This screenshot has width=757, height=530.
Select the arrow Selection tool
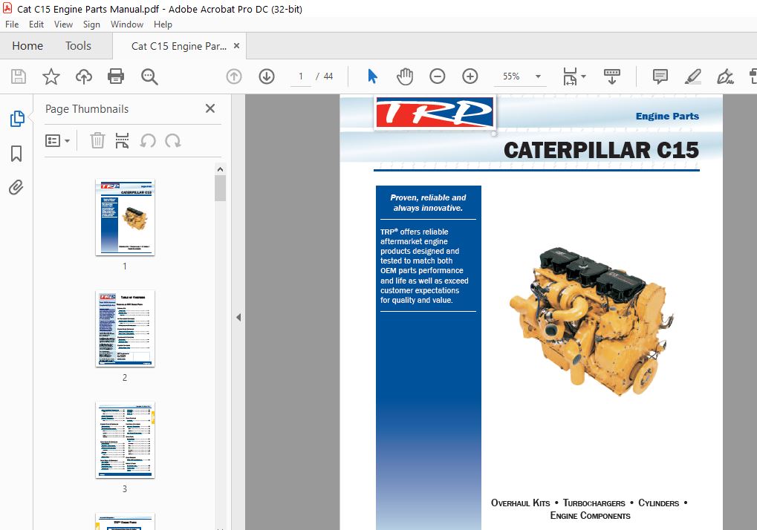click(372, 76)
